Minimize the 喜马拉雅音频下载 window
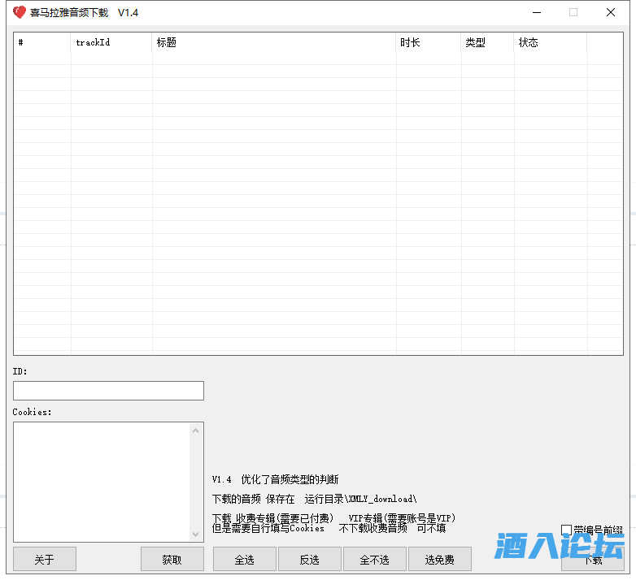Viewport: 636px width, 580px height. click(x=537, y=12)
